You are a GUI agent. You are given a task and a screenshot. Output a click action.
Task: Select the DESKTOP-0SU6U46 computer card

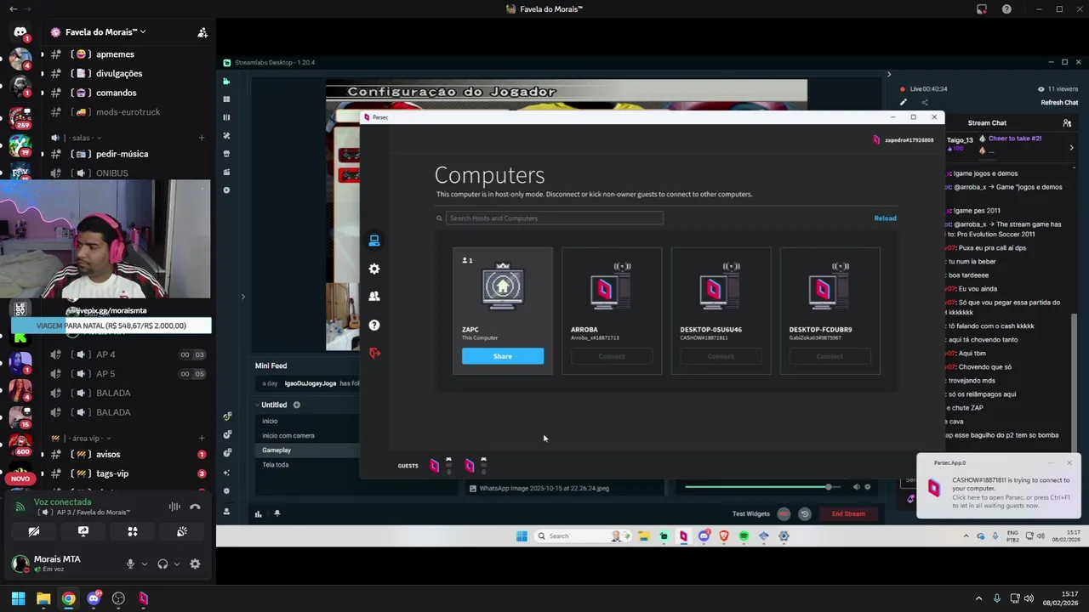721,311
